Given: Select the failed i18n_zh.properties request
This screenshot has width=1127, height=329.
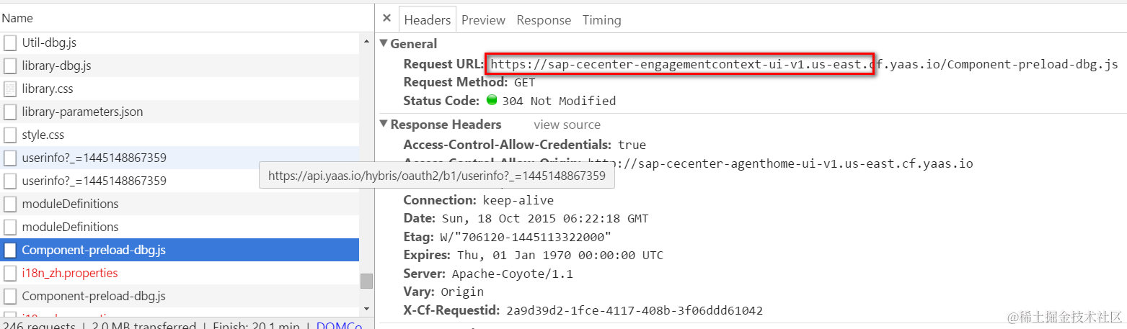Looking at the screenshot, I should click(70, 273).
